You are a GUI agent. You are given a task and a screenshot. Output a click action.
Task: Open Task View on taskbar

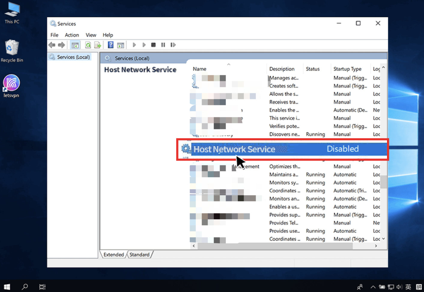pyautogui.click(x=42, y=287)
